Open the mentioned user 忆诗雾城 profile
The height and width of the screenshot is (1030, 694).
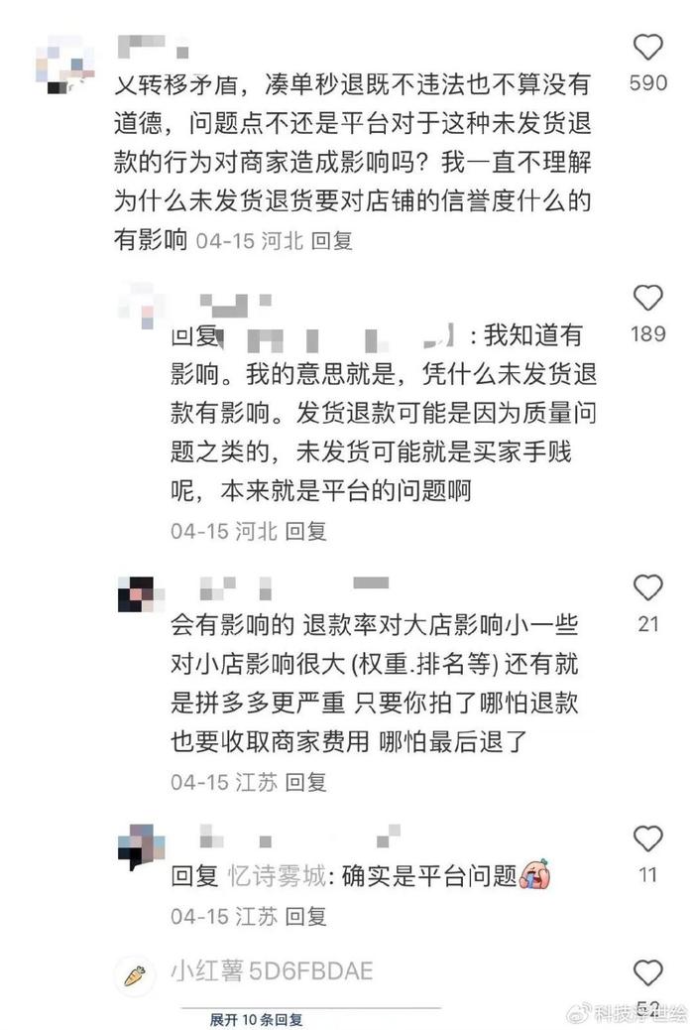pos(277,875)
